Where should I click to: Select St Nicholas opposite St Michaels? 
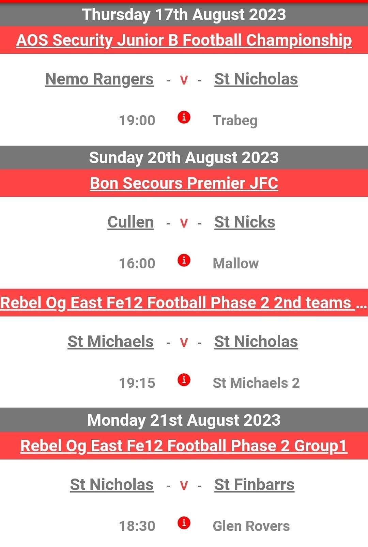click(x=256, y=342)
